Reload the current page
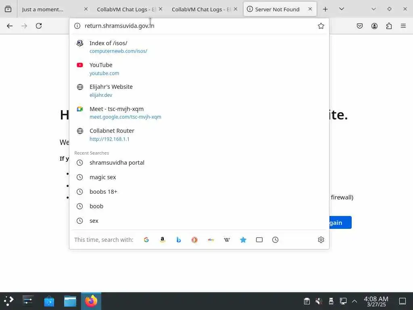The height and width of the screenshot is (310, 413). (x=39, y=26)
